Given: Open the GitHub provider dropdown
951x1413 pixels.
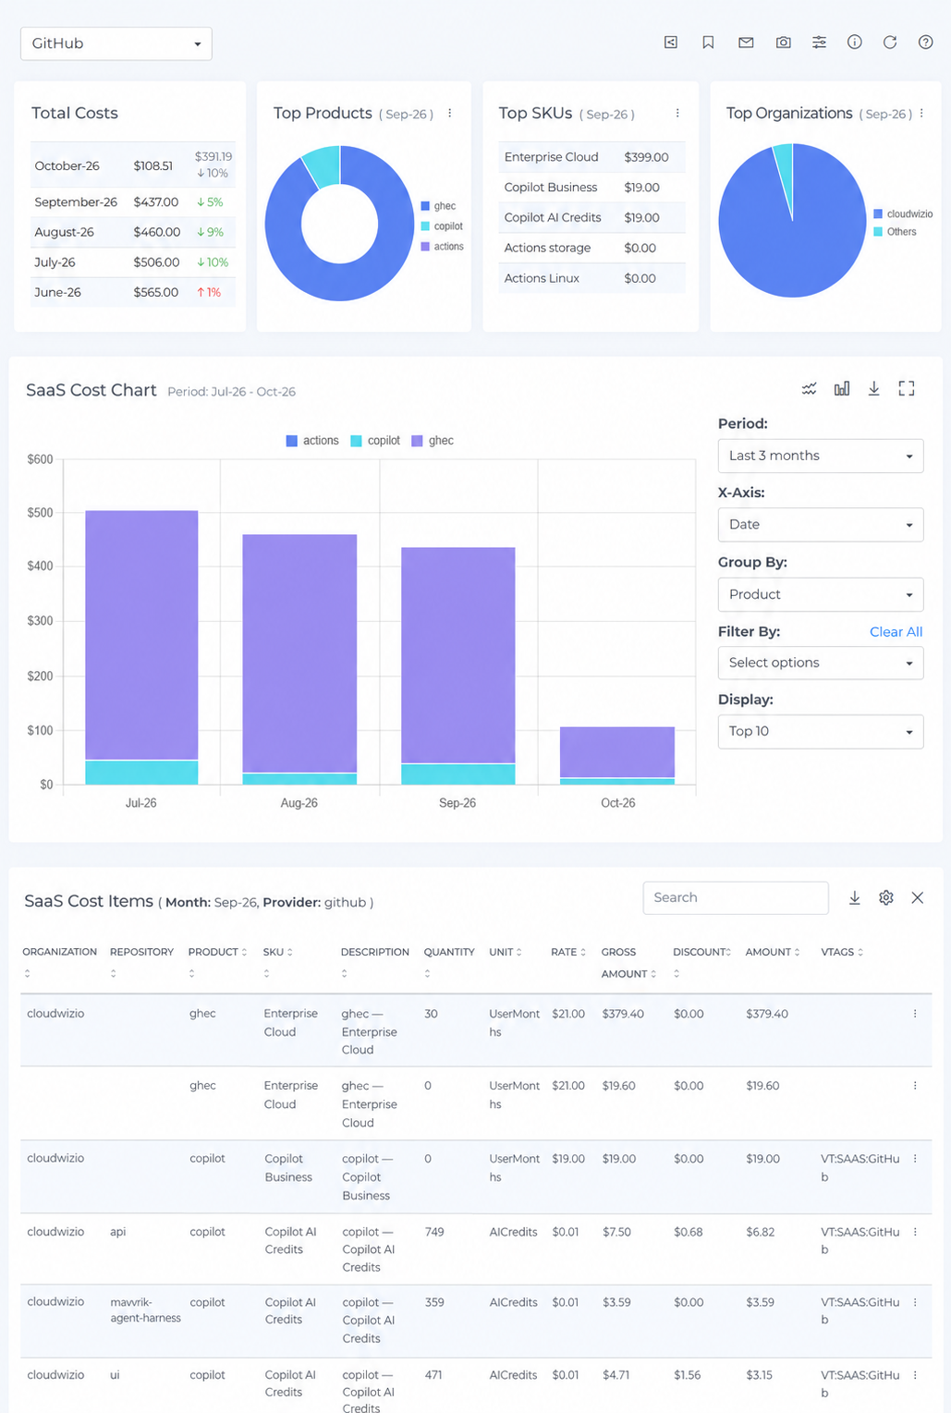Looking at the screenshot, I should [x=116, y=43].
